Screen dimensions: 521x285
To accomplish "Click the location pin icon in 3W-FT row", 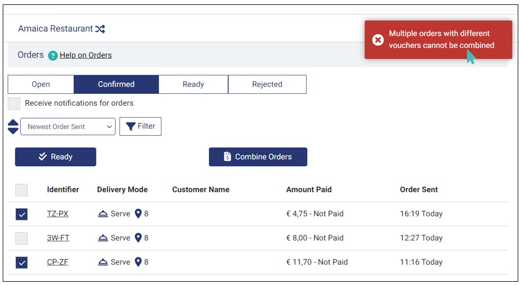I will [x=138, y=238].
